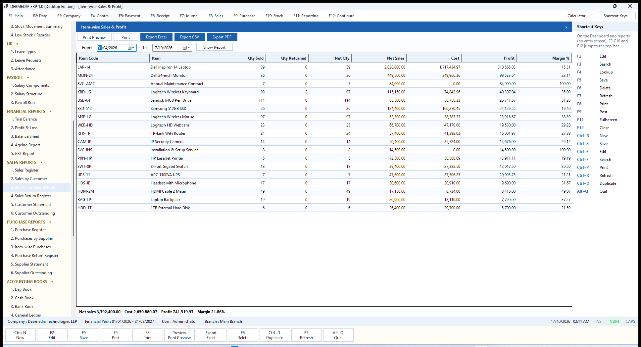The image size is (641, 347).
Task: Sort by the Net Sales column header
Action: tap(379, 58)
